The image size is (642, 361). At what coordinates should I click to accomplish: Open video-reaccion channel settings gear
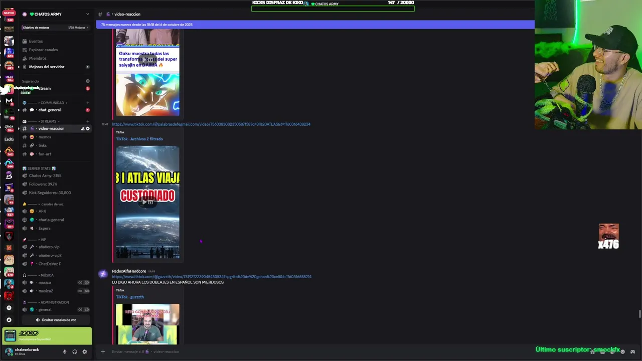[88, 129]
